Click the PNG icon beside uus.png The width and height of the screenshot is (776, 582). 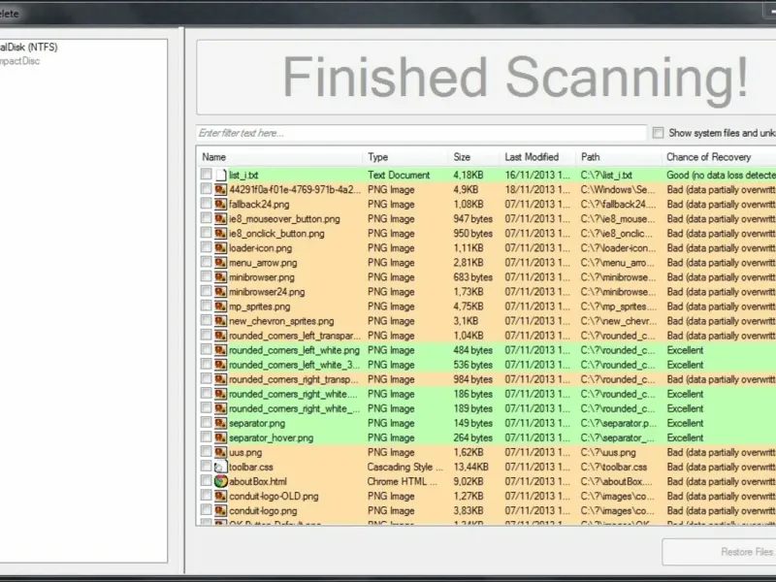click(x=221, y=452)
